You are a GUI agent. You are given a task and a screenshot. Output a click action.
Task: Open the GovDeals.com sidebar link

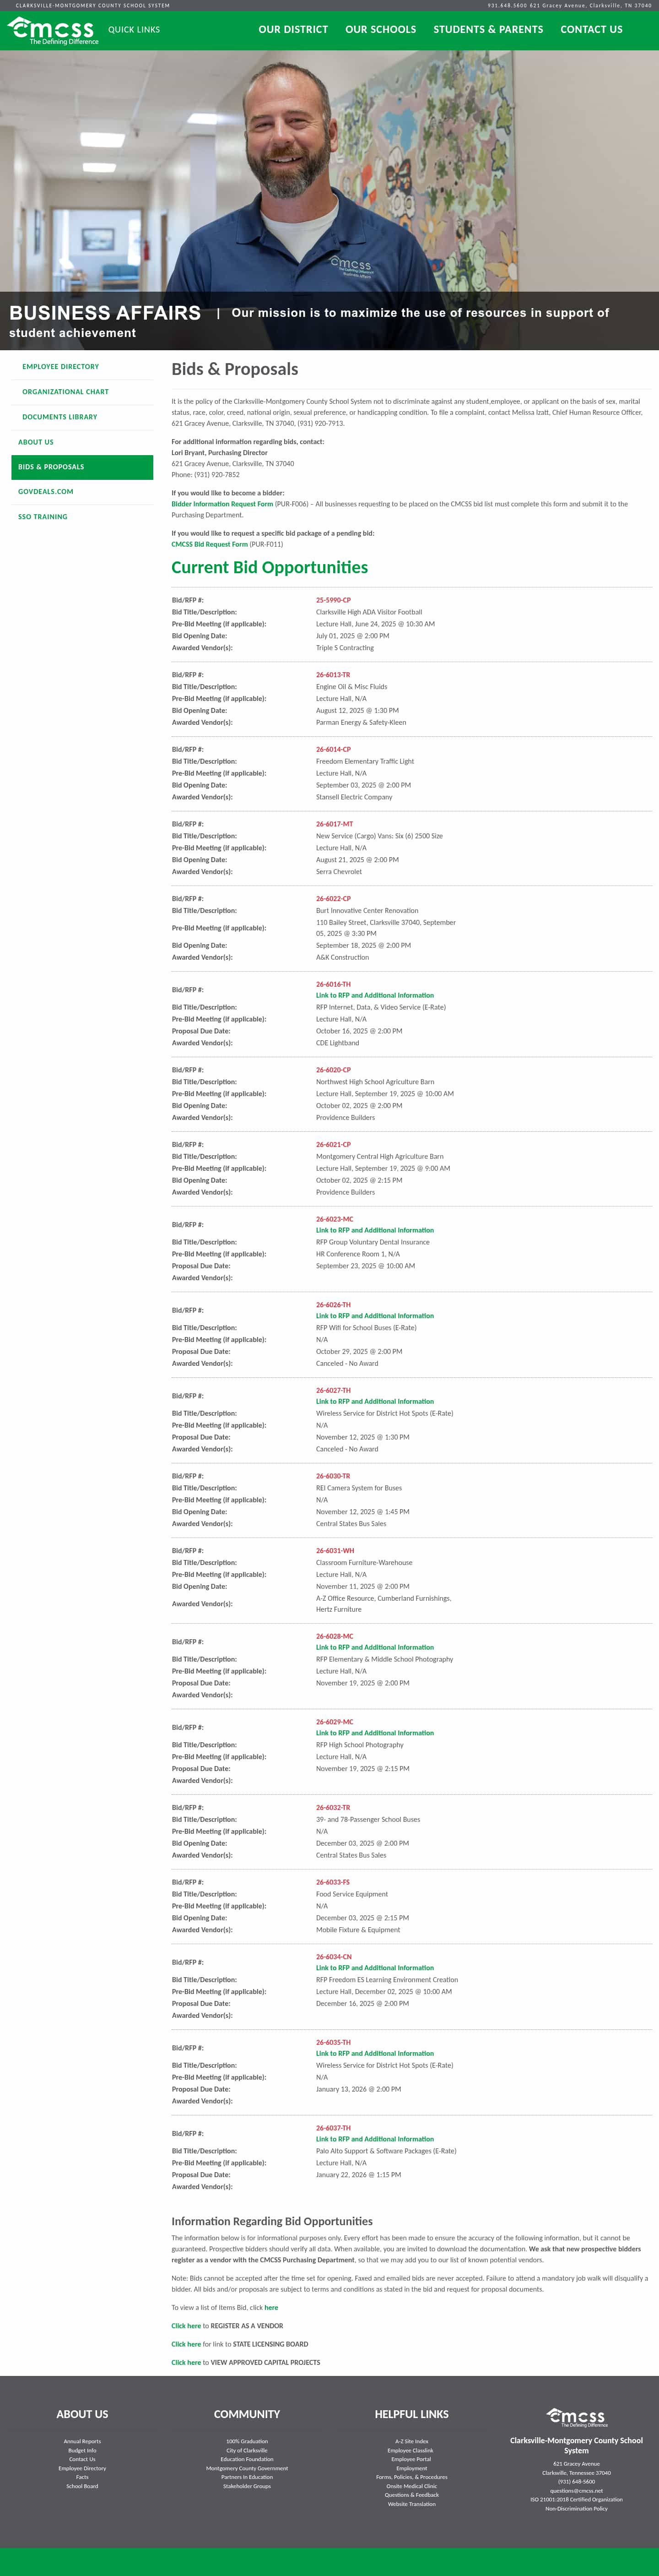click(45, 492)
